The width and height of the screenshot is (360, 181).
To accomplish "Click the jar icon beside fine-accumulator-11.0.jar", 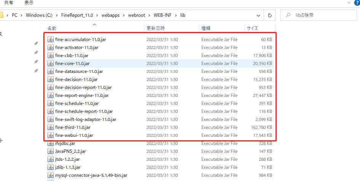I will tap(50, 40).
